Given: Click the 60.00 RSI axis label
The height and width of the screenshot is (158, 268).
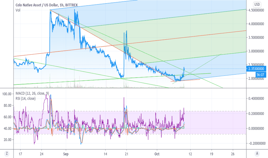Looking at the screenshot, I should (x=8, y=117).
